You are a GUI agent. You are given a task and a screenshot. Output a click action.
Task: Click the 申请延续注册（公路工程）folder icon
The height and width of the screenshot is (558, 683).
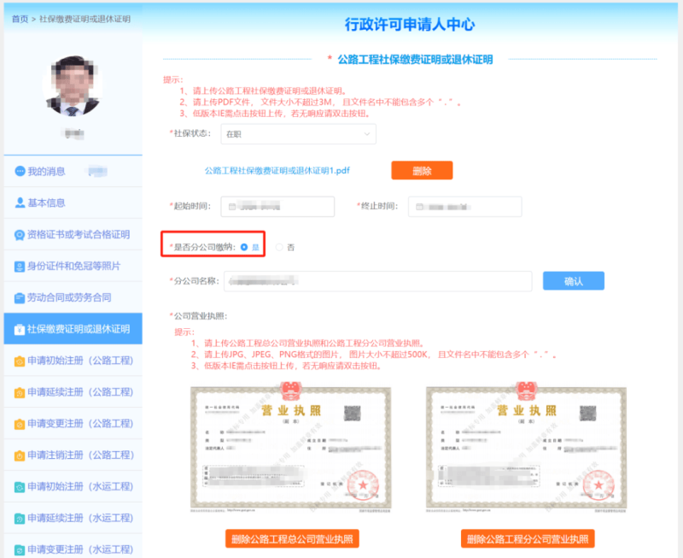pyautogui.click(x=19, y=392)
